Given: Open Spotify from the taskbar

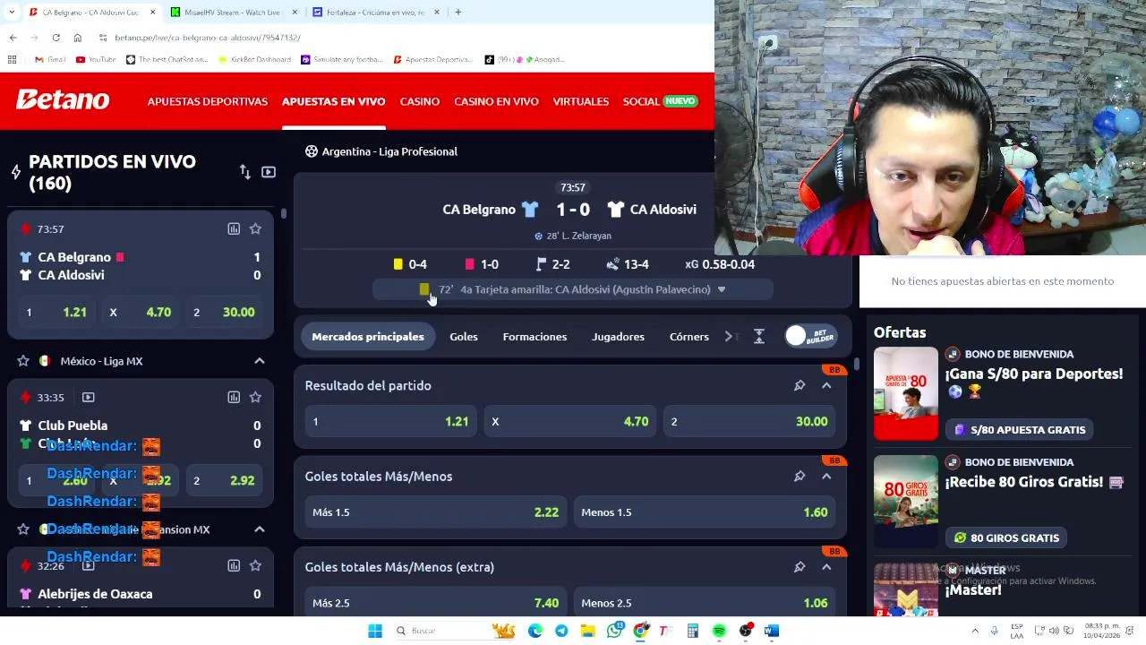Looking at the screenshot, I should (719, 631).
